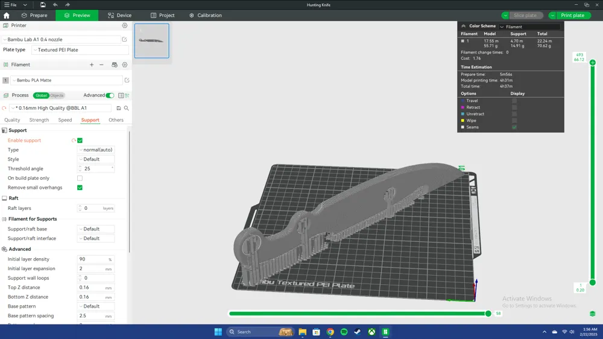Remove a filament with minus icon
The image size is (603, 339).
[101, 65]
